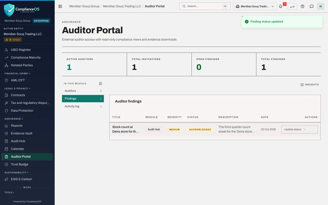Viewport: 328px width, 205px height.
Task: Click the ComplianceOS shield logo
Action: [9, 10]
